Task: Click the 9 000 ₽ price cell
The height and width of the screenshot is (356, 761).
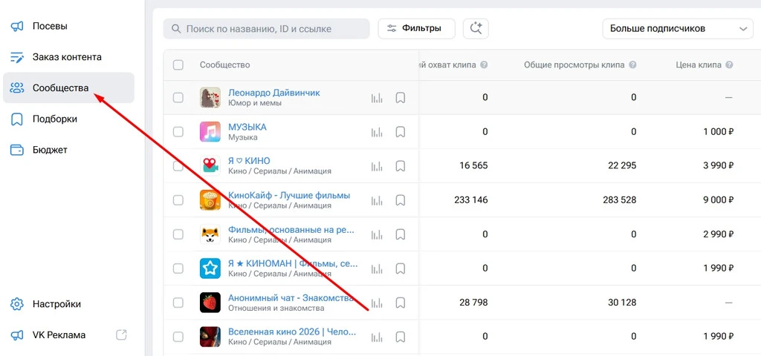Action: (x=718, y=200)
